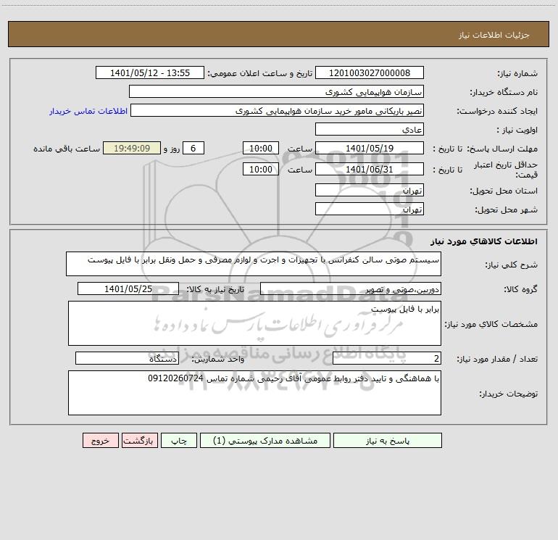Click the label شرح کلی نیاز
The width and height of the screenshot is (558, 540).
point(512,265)
